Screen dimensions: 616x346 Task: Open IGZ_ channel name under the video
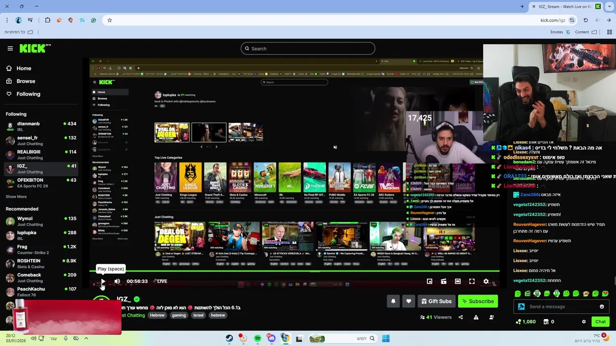click(x=124, y=299)
